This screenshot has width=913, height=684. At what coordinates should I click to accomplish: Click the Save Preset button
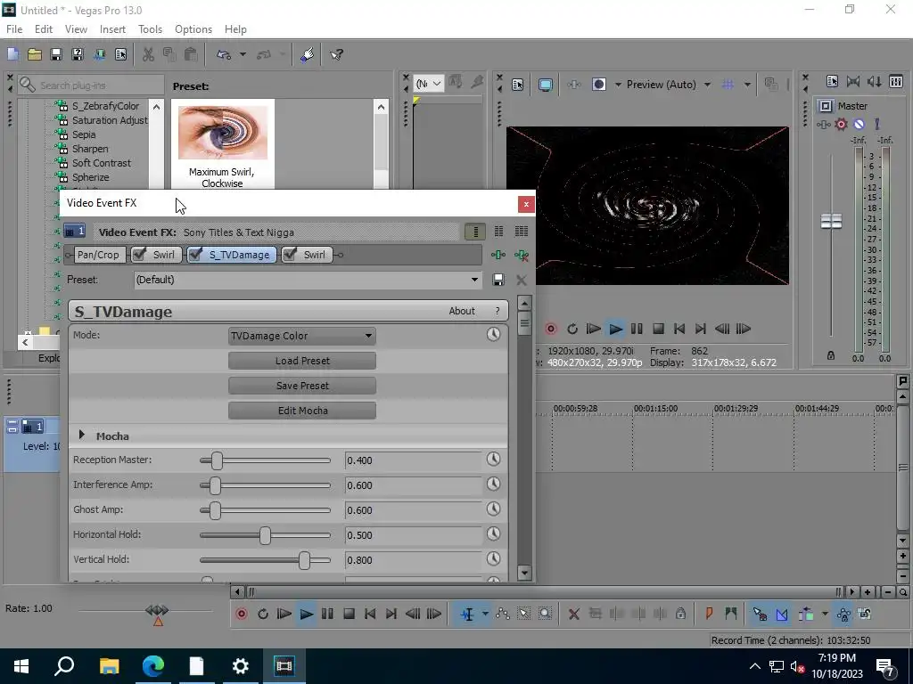point(302,386)
